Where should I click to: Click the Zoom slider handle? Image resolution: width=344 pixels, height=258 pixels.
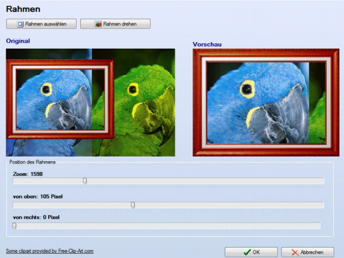point(85,181)
